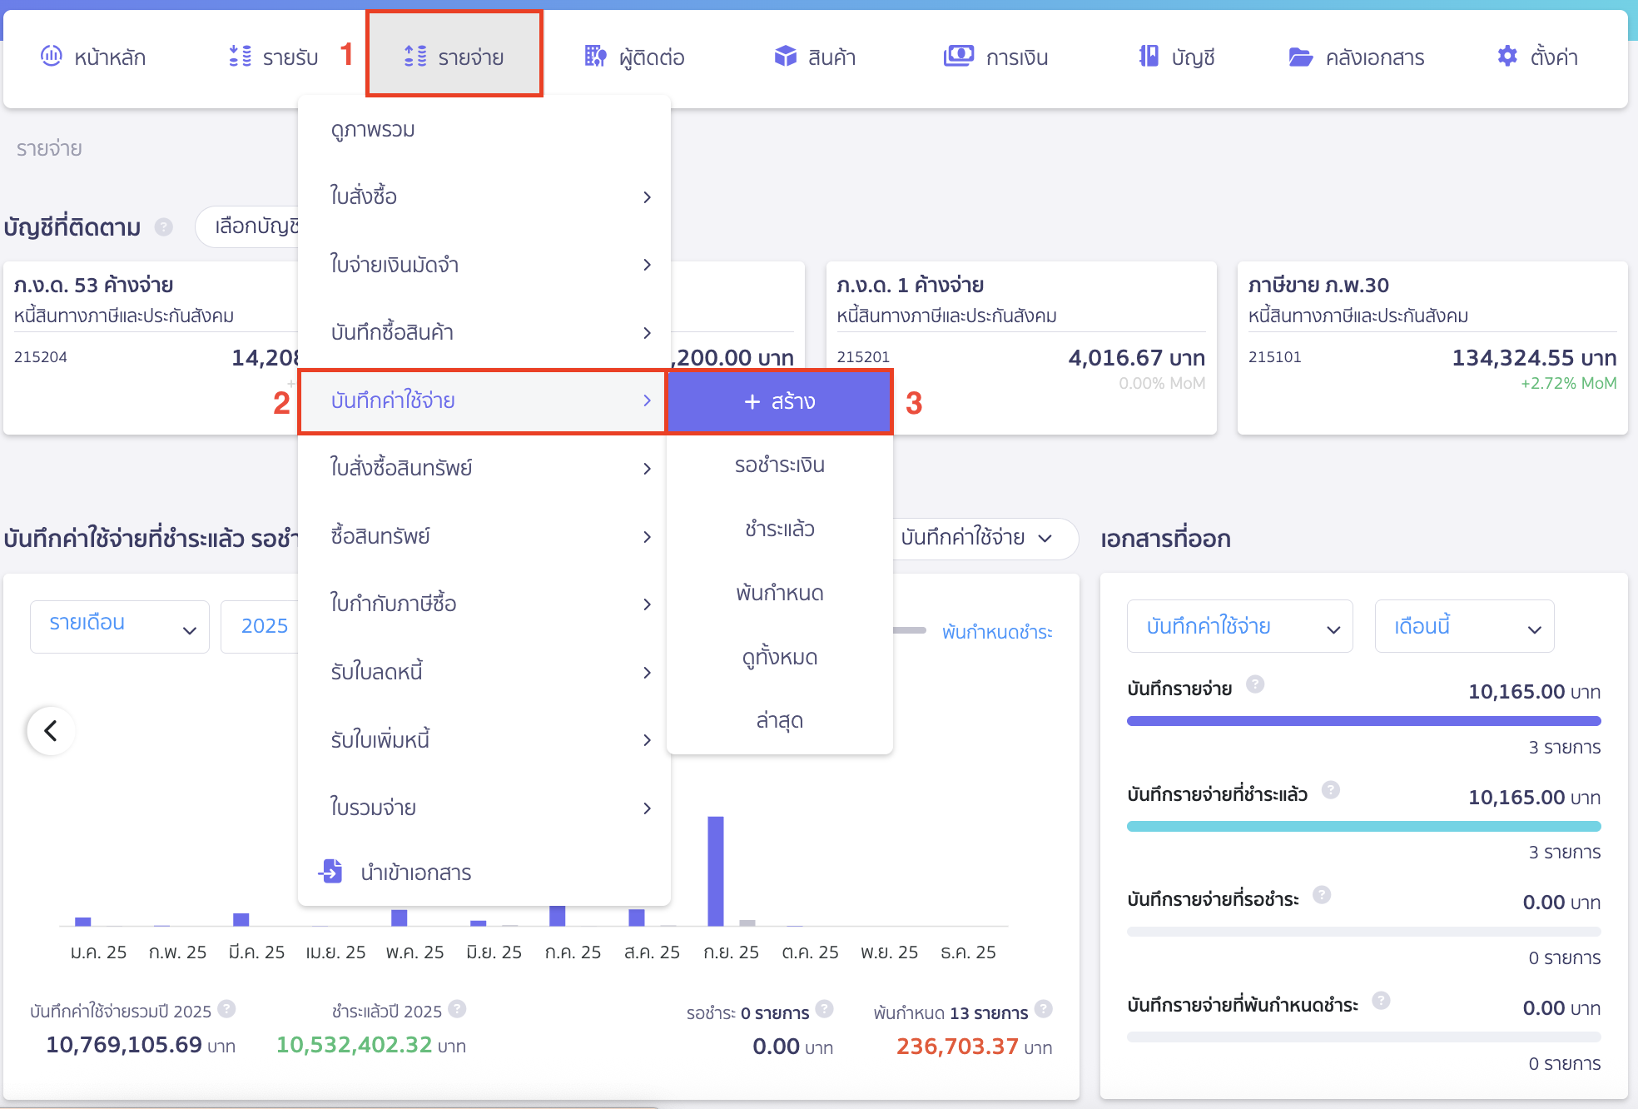Click the help icon next to บันทึกรายจ่าย

point(1257,684)
